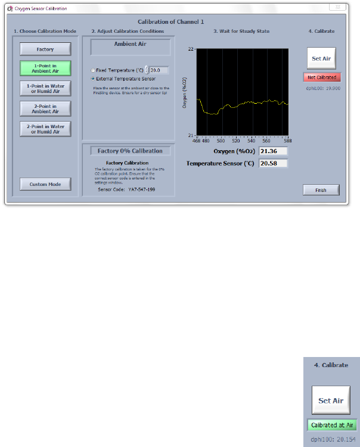Viewport: 360px width, 447px height.
Task: Click the lower enlarged Set Air button
Action: (x=331, y=401)
